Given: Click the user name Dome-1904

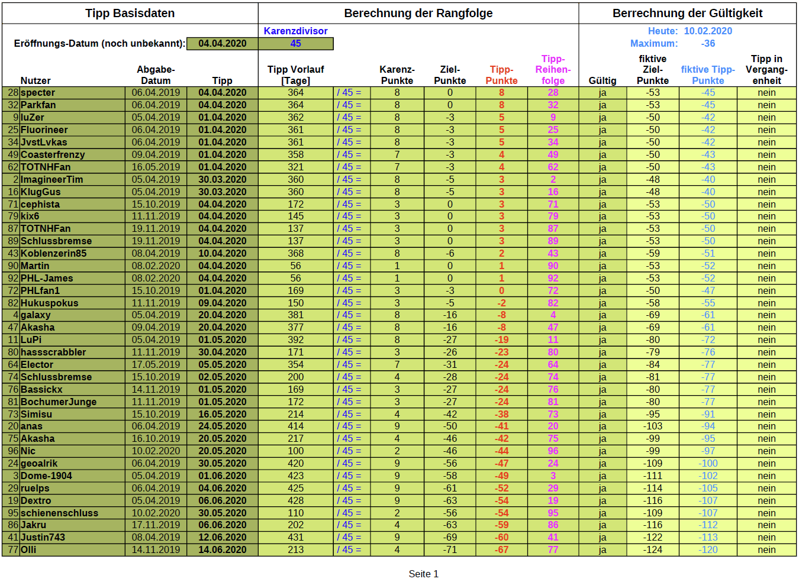Looking at the screenshot, I should 46,476.
